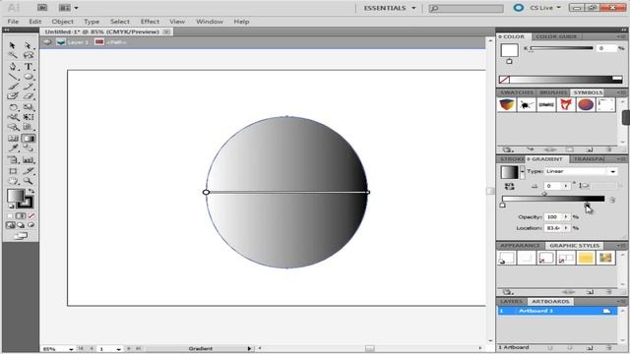Select the Shape Builder tool
Image resolution: width=630 pixels, height=354 pixels.
[x=13, y=127]
